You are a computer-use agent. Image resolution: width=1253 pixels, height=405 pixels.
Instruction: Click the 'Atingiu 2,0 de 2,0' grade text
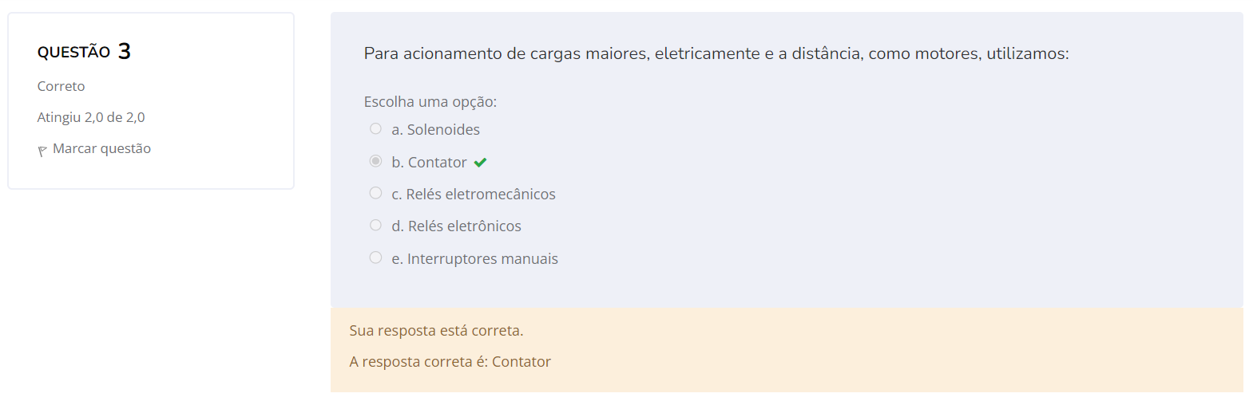(91, 117)
